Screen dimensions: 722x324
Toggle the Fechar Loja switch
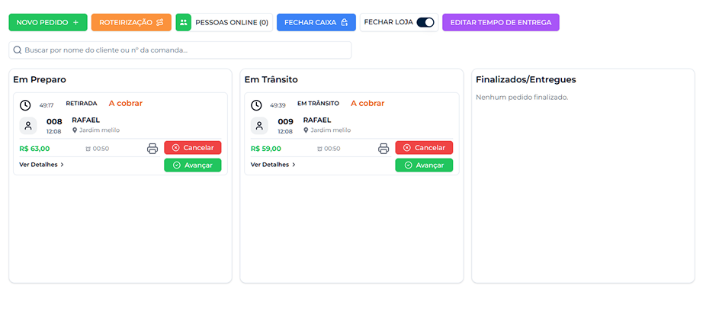(x=425, y=23)
